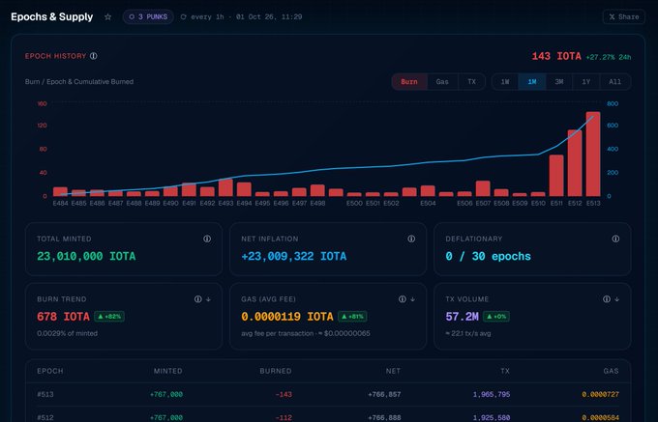Click the -143 burned value
This screenshot has width=658, height=422.
(x=284, y=394)
